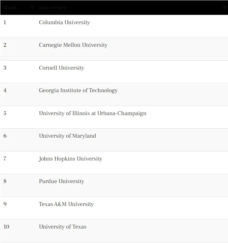Select University of Maryland row
228x243 pixels.
click(x=68, y=136)
